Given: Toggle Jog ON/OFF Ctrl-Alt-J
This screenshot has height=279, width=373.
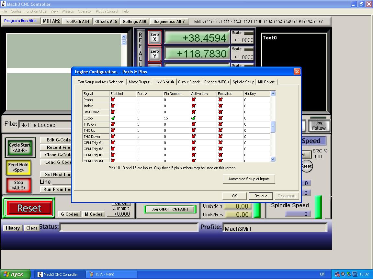Looking at the screenshot, I should pyautogui.click(x=170, y=209).
